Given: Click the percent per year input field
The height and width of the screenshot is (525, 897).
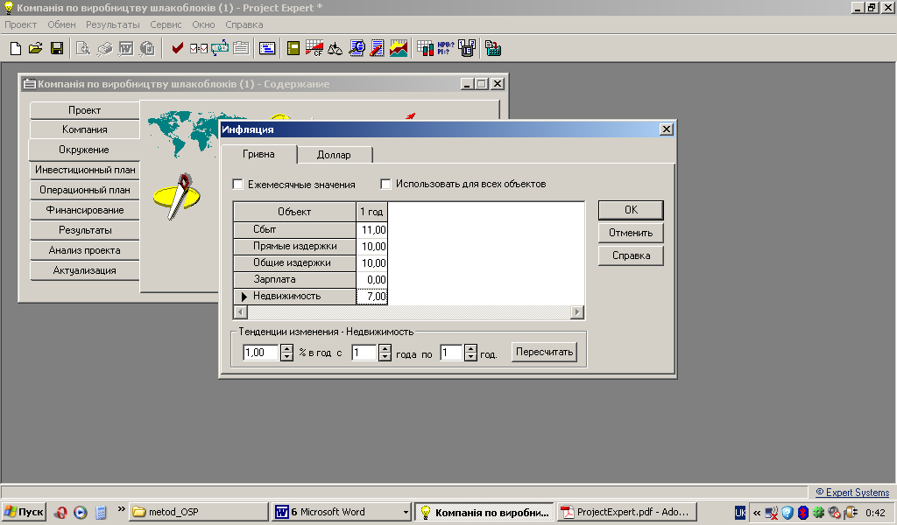Looking at the screenshot, I should [x=261, y=353].
